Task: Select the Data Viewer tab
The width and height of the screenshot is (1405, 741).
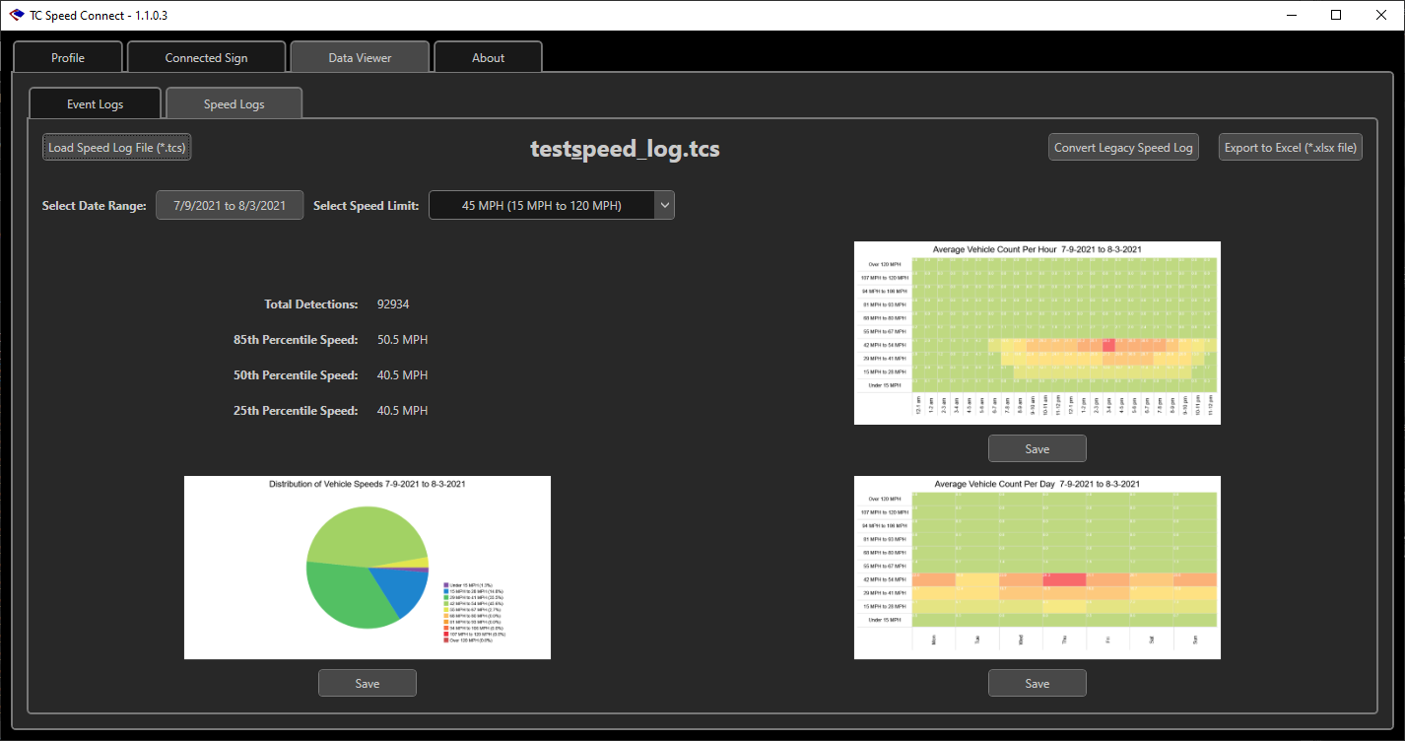Action: [360, 57]
